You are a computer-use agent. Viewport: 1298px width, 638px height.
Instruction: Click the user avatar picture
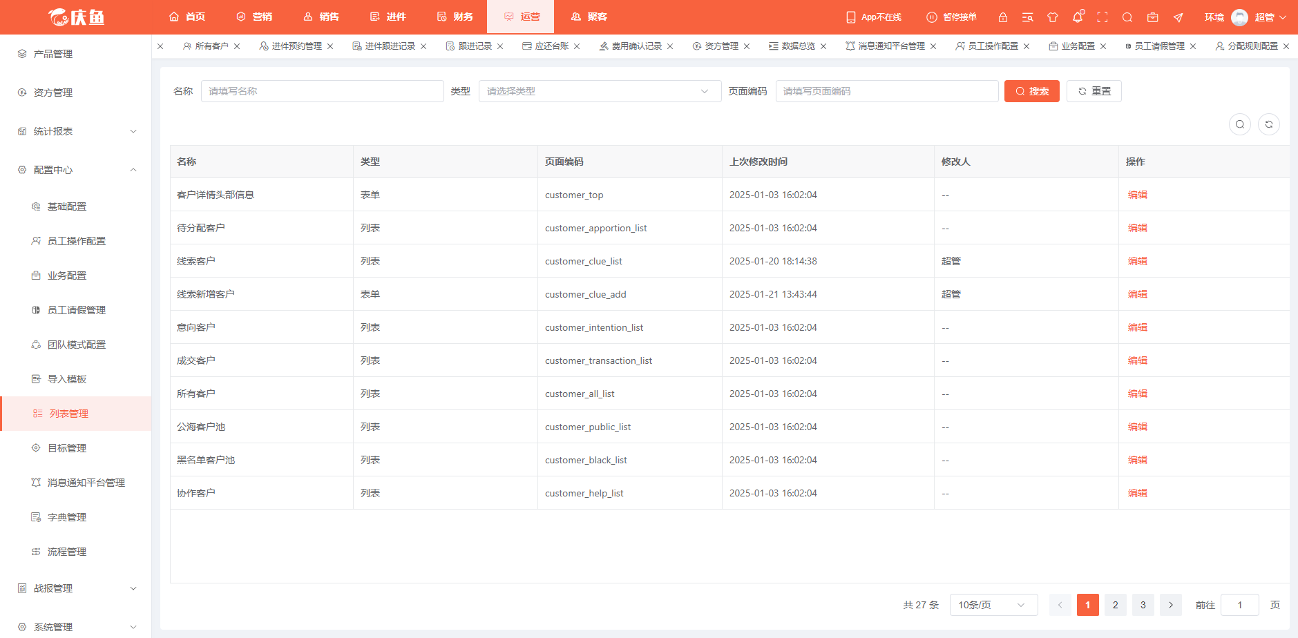pyautogui.click(x=1239, y=17)
